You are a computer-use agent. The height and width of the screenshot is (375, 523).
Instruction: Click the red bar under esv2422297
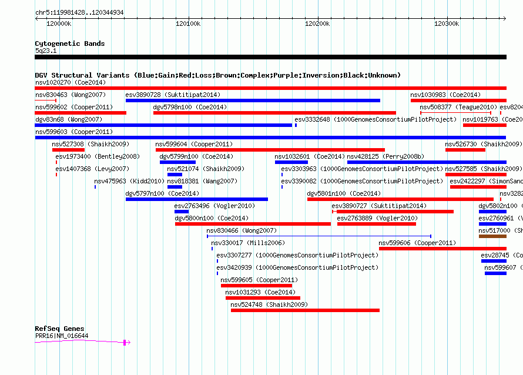478,187
